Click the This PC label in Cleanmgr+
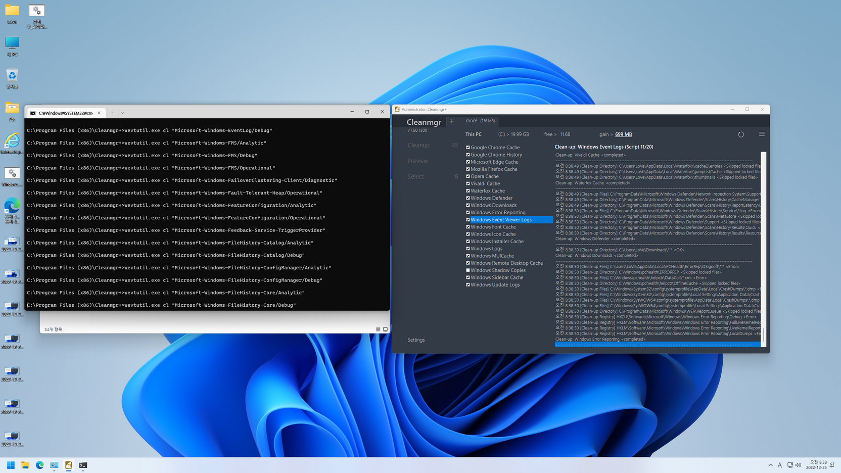The width and height of the screenshot is (841, 473). pos(474,134)
